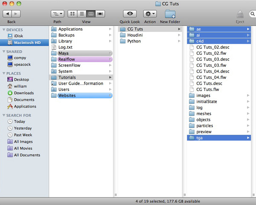256x205 pixels.
Task: Show files from Today
Action: (24, 122)
